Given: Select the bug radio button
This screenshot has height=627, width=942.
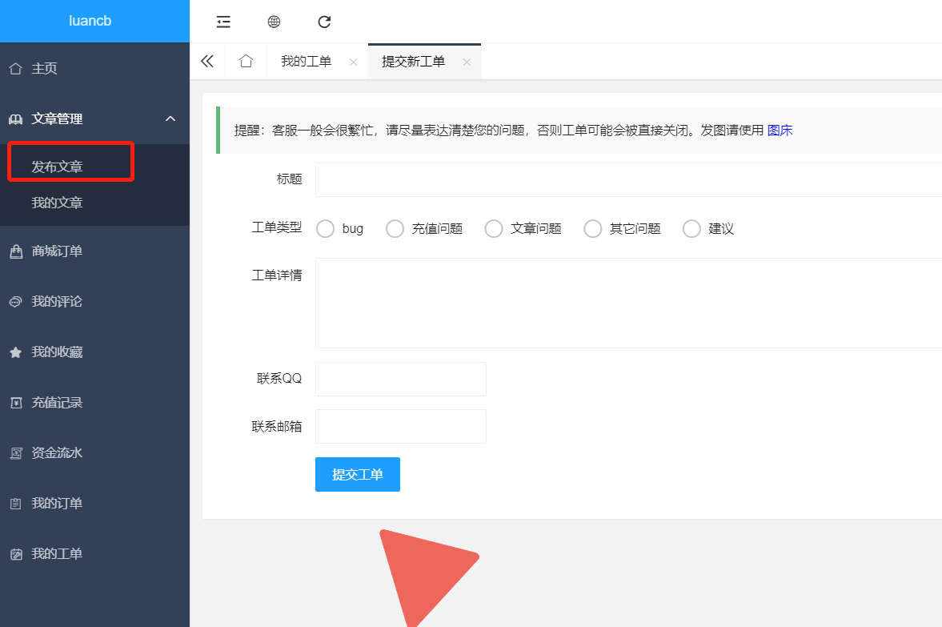Looking at the screenshot, I should point(326,229).
